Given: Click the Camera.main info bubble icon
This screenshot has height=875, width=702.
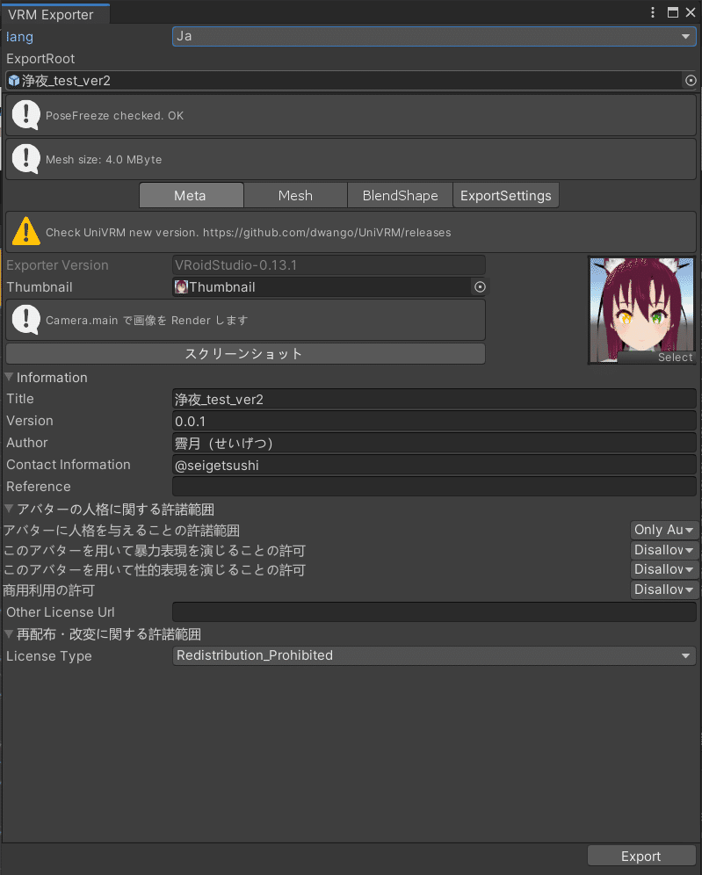Looking at the screenshot, I should pos(25,320).
